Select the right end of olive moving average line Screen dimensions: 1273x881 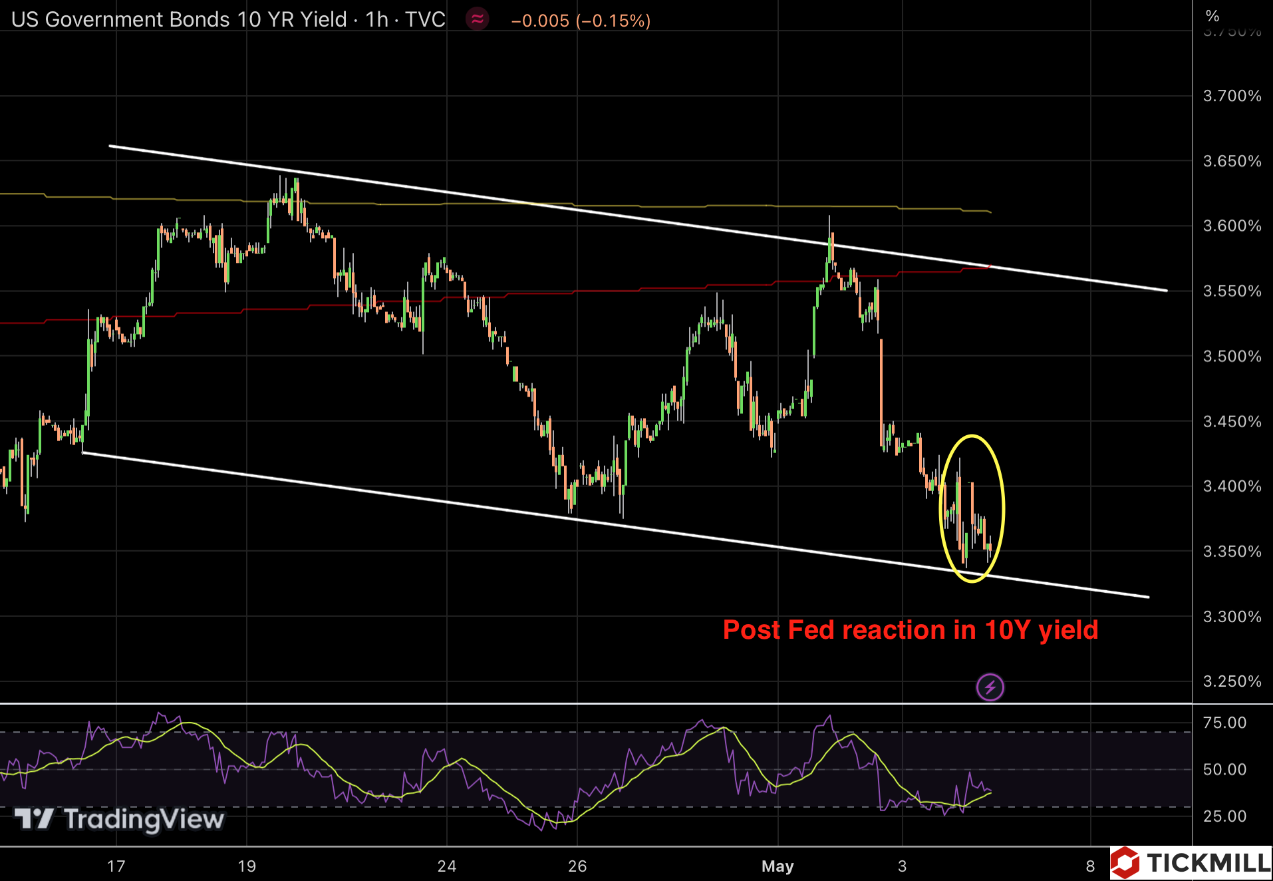coord(990,212)
